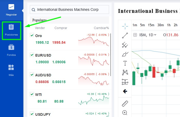Click the Oro buy price 1995.54
The width and height of the screenshot is (180, 117).
59,42
